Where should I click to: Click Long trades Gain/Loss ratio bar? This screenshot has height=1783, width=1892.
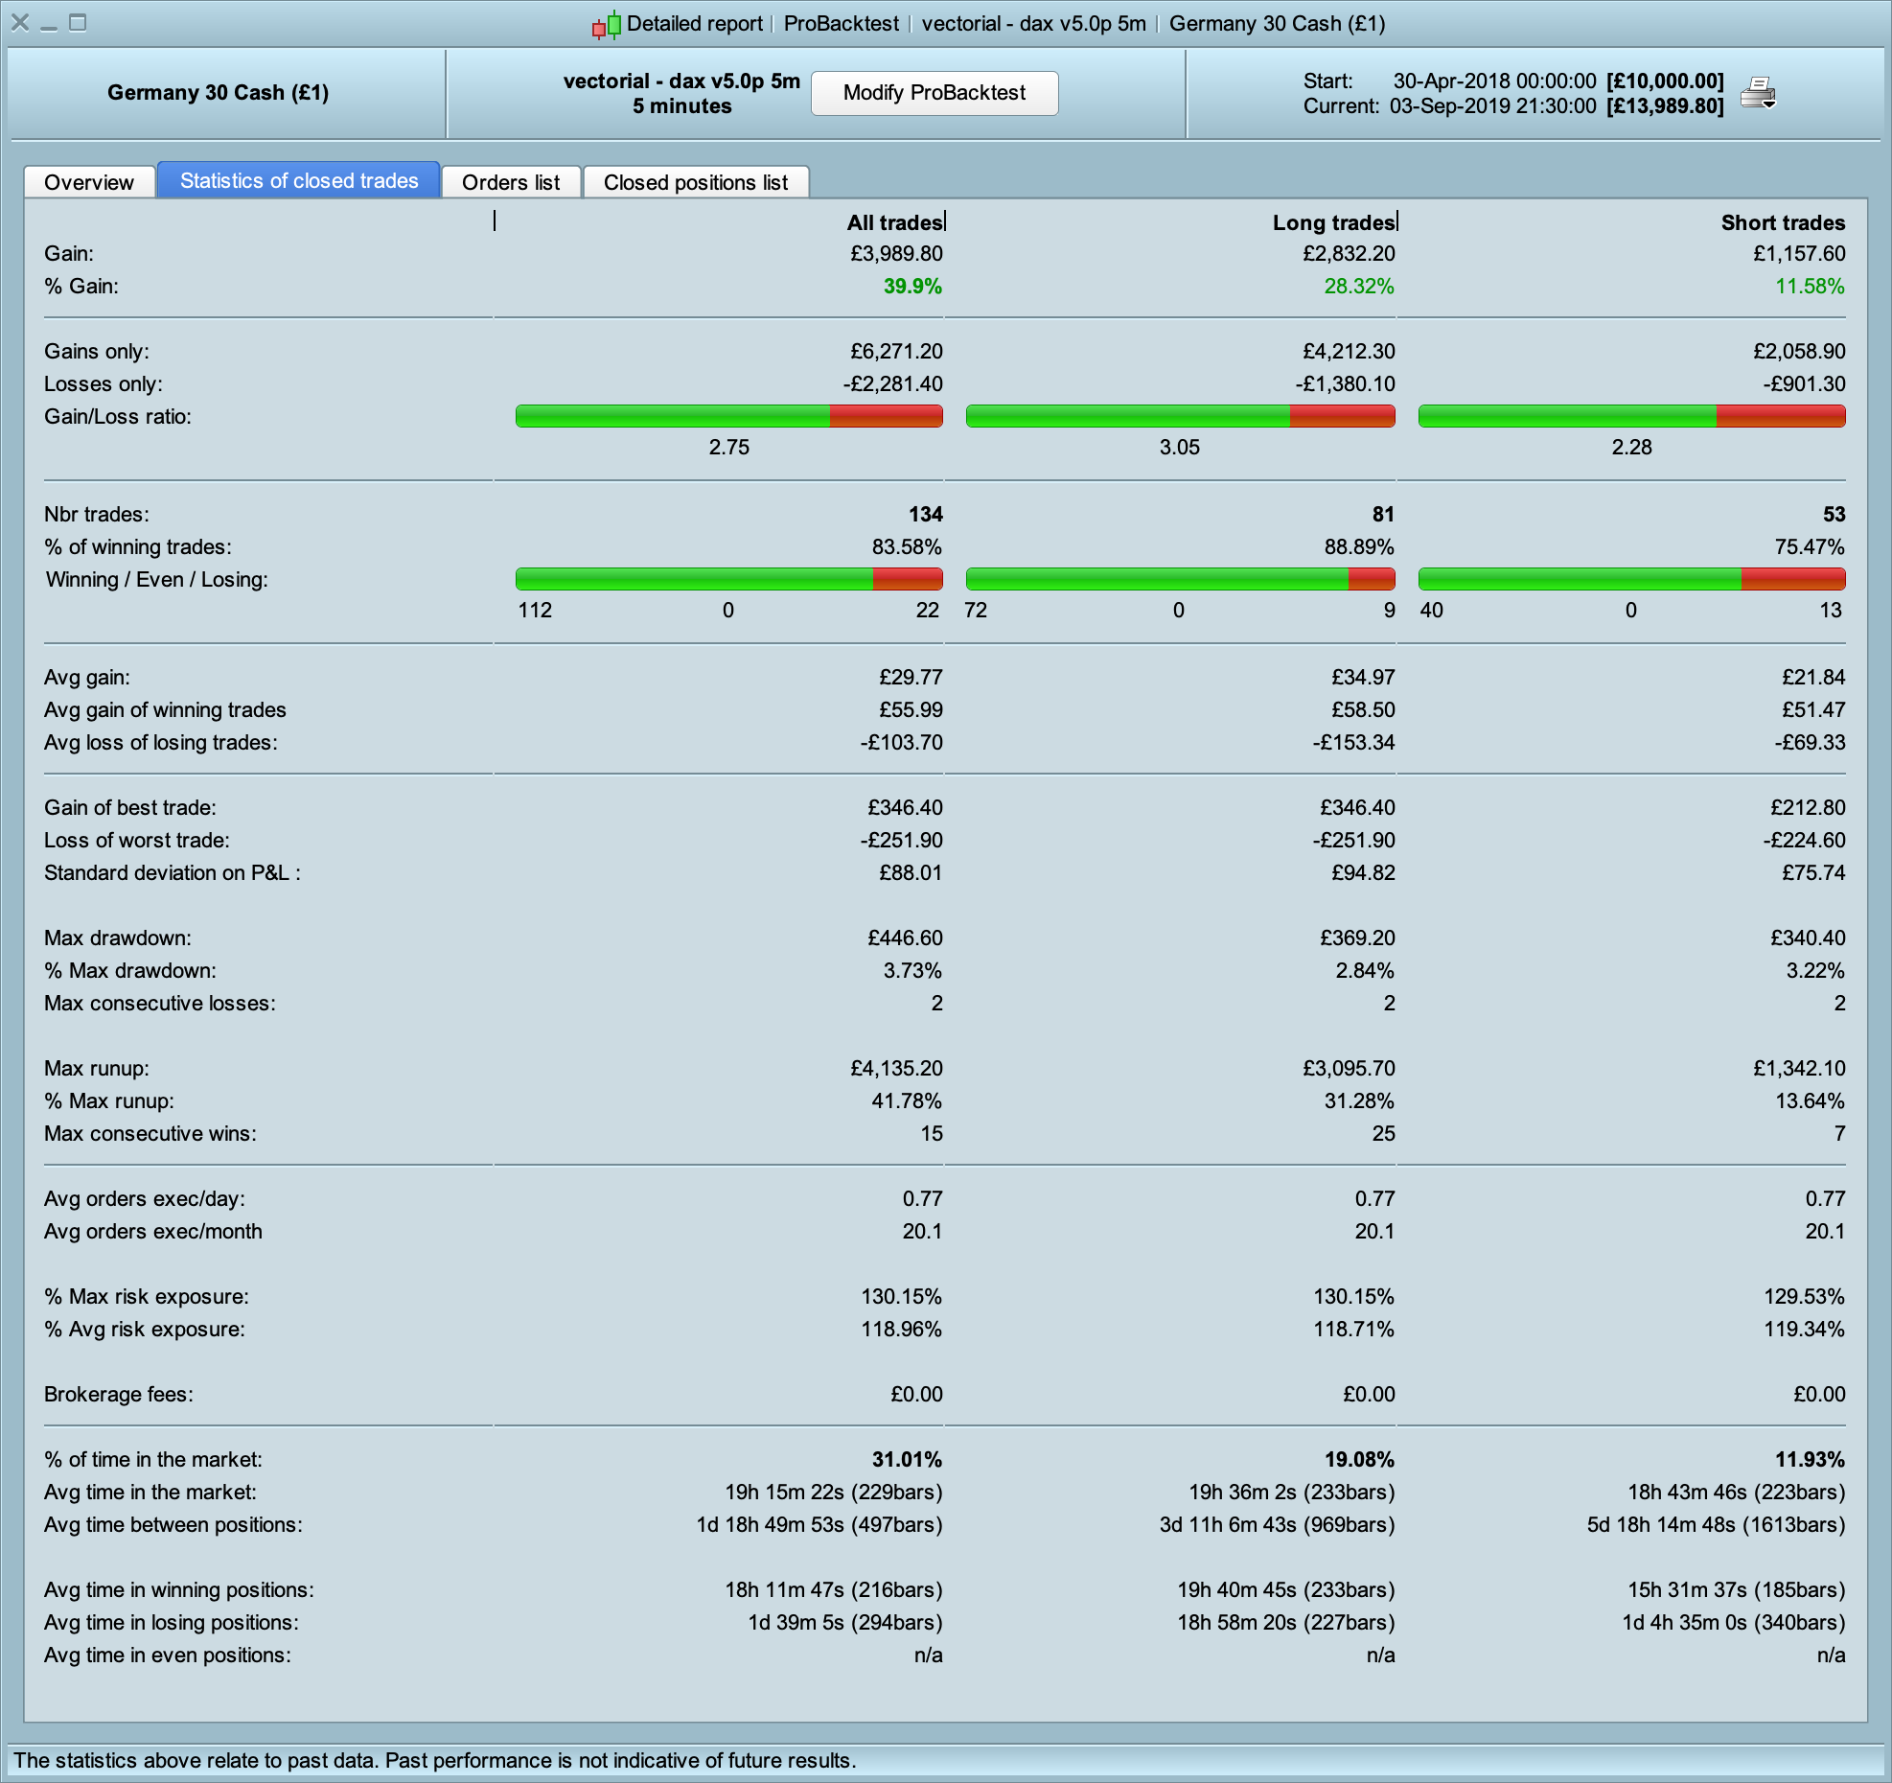[x=1180, y=416]
